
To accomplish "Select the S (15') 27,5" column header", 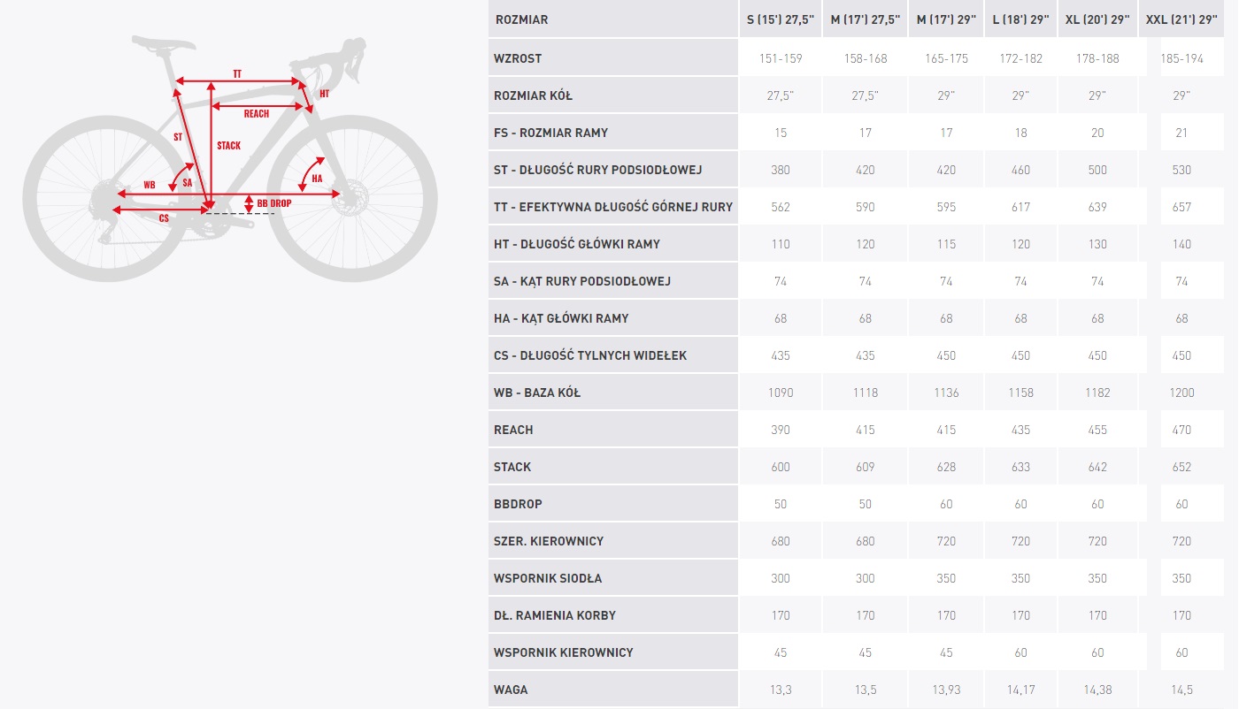I will [x=781, y=19].
